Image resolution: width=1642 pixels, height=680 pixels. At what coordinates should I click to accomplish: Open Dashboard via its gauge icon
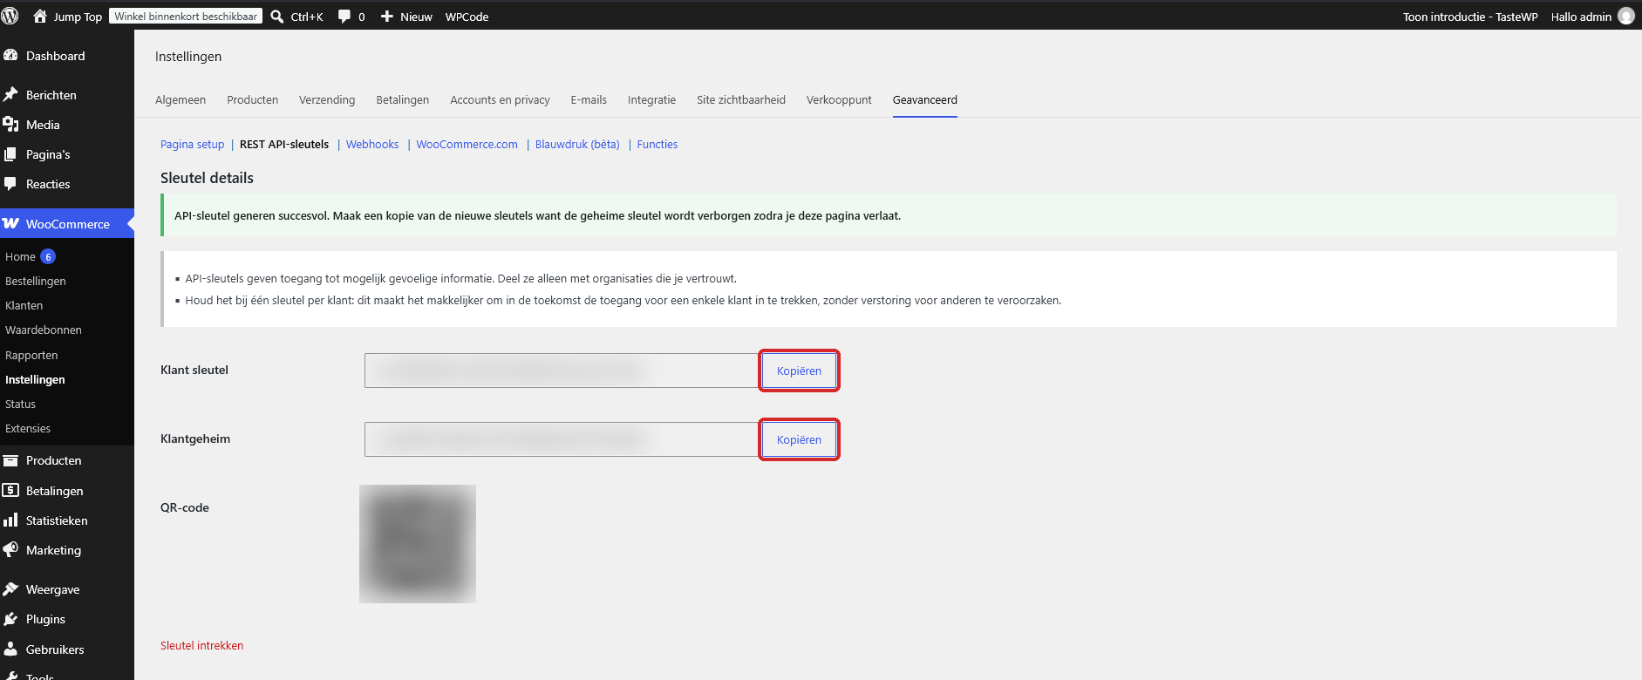(x=10, y=55)
